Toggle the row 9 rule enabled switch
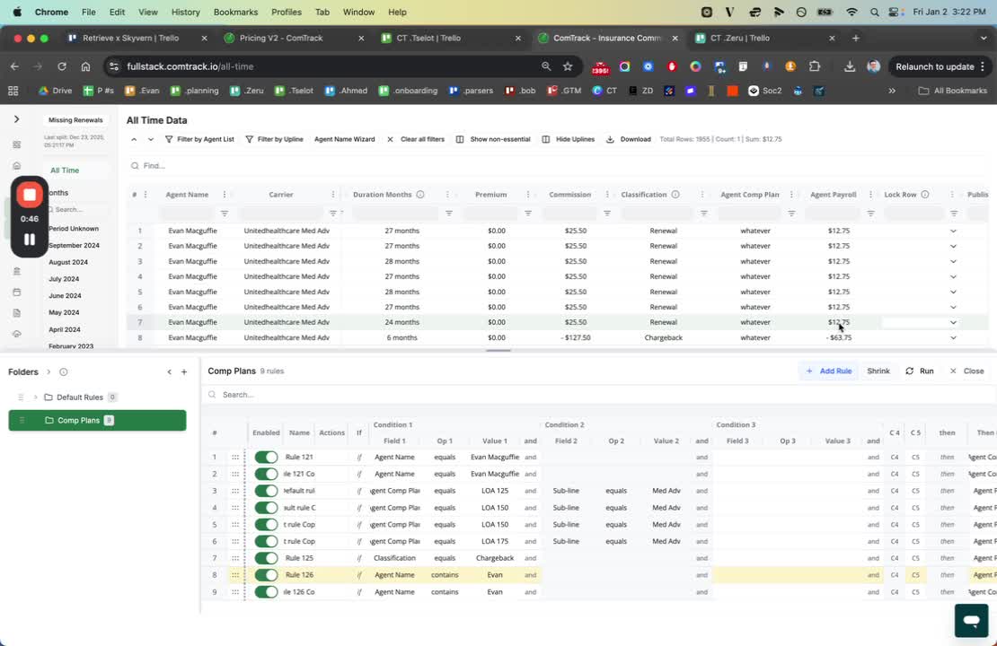 pos(267,592)
